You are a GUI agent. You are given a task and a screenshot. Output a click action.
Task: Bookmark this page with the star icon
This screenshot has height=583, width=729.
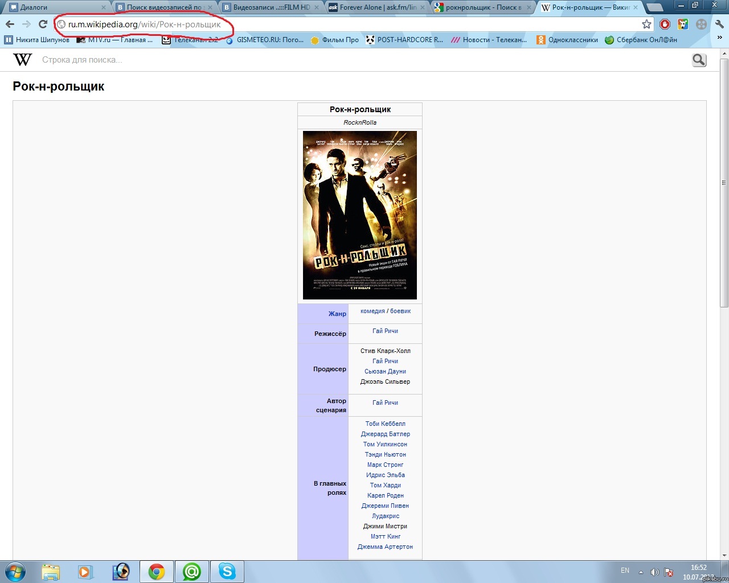click(646, 24)
